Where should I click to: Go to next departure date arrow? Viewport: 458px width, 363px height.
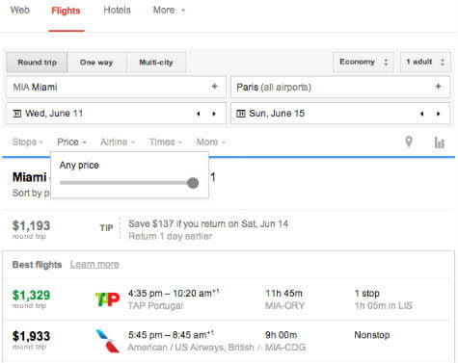(214, 114)
